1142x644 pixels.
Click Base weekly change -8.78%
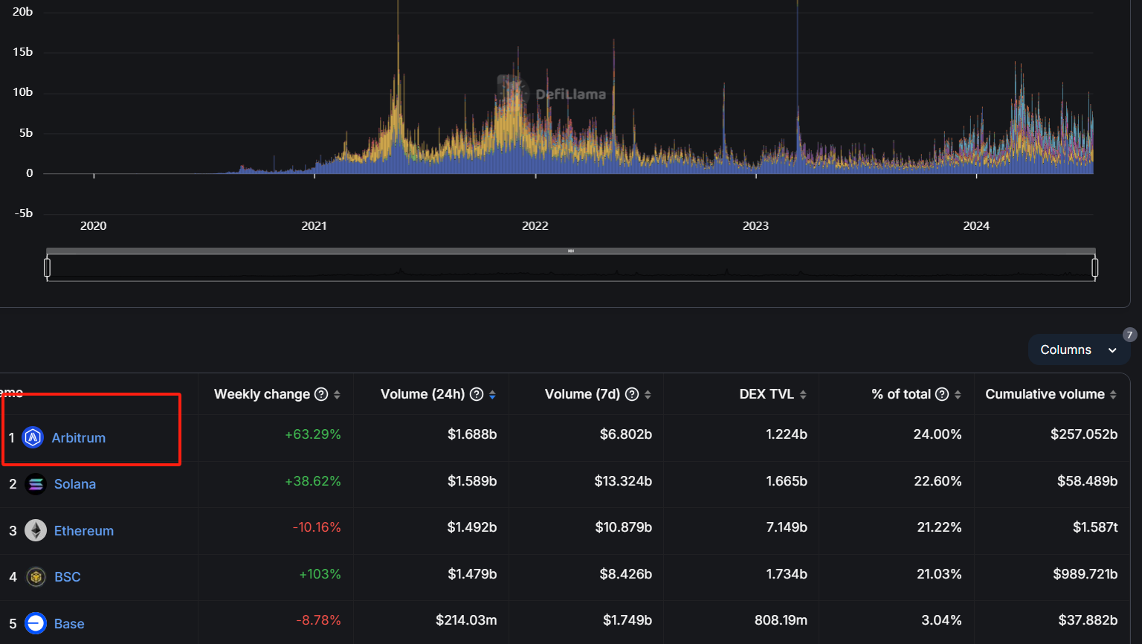coord(318,620)
